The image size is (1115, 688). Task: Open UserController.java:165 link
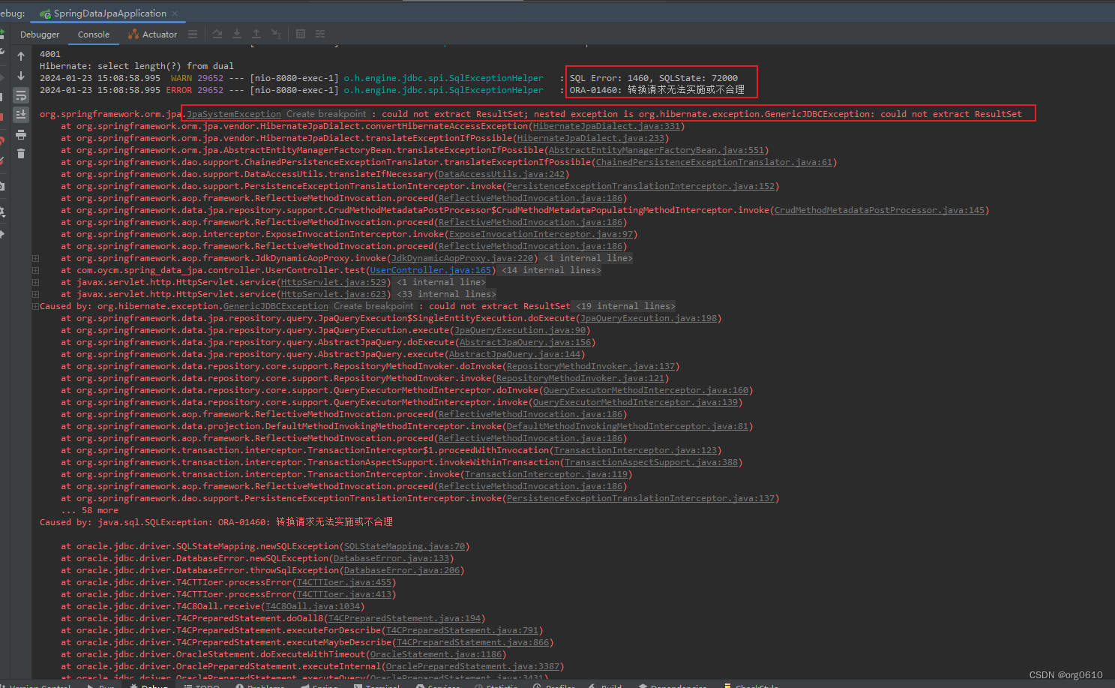click(x=430, y=270)
